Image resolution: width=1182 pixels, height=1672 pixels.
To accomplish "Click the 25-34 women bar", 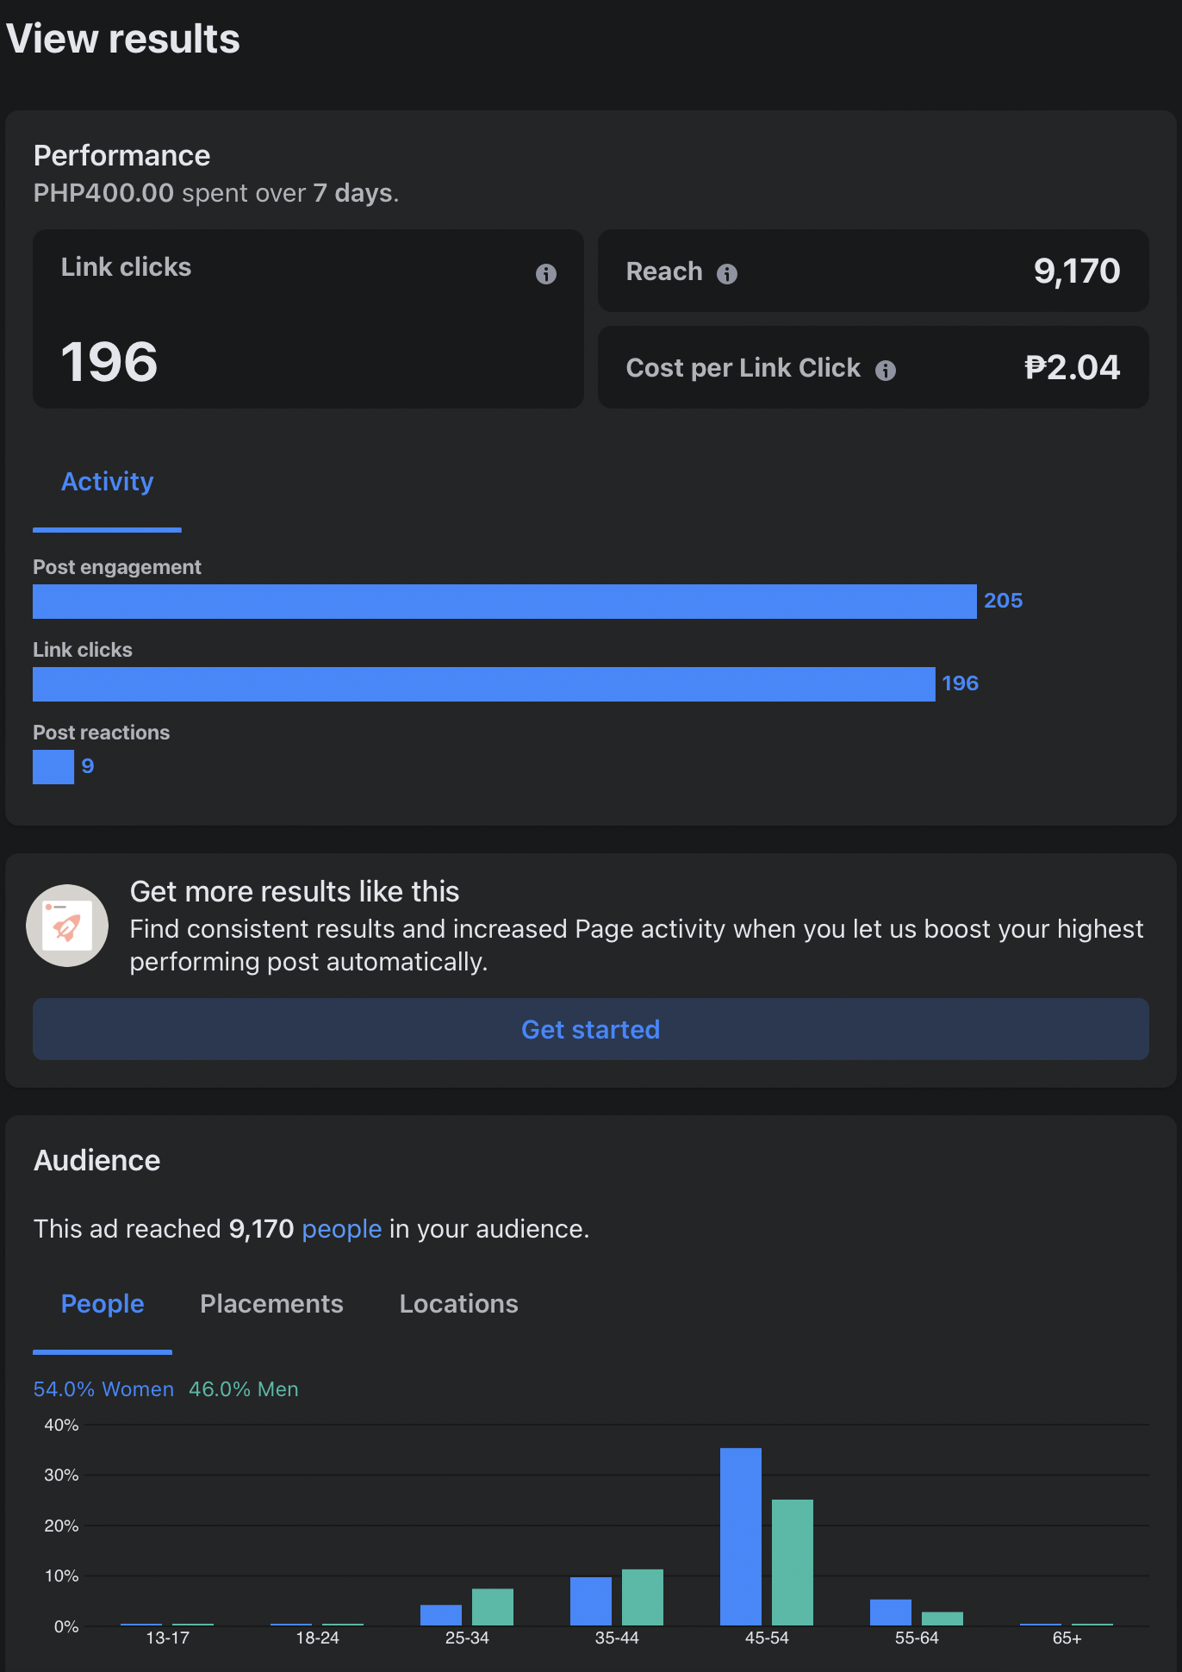I will (441, 1615).
